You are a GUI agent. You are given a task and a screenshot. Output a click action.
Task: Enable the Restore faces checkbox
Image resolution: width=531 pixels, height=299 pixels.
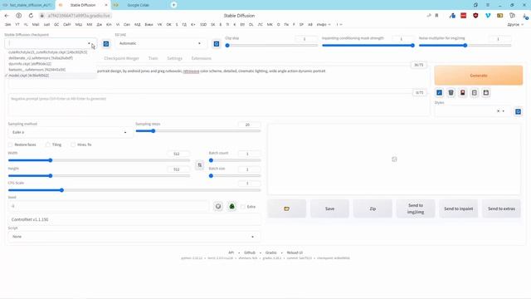(x=10, y=145)
